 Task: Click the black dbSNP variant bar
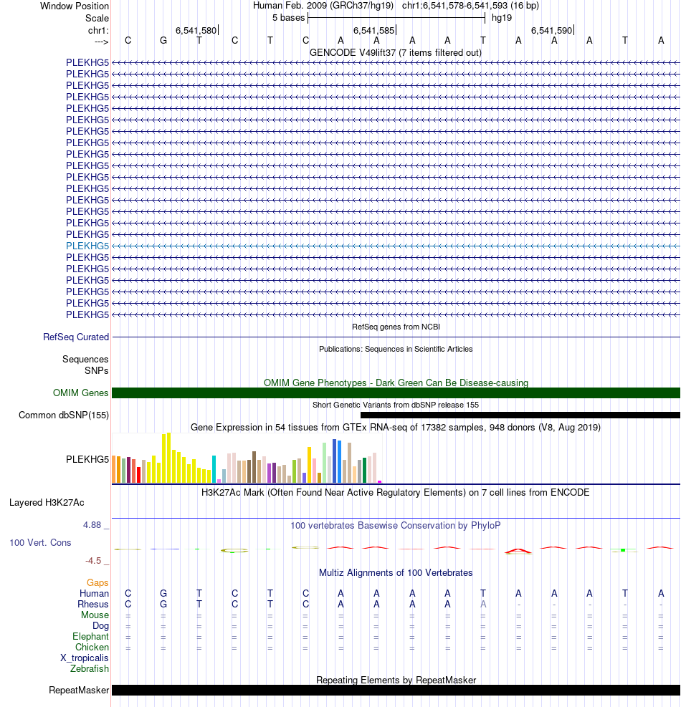(520, 415)
